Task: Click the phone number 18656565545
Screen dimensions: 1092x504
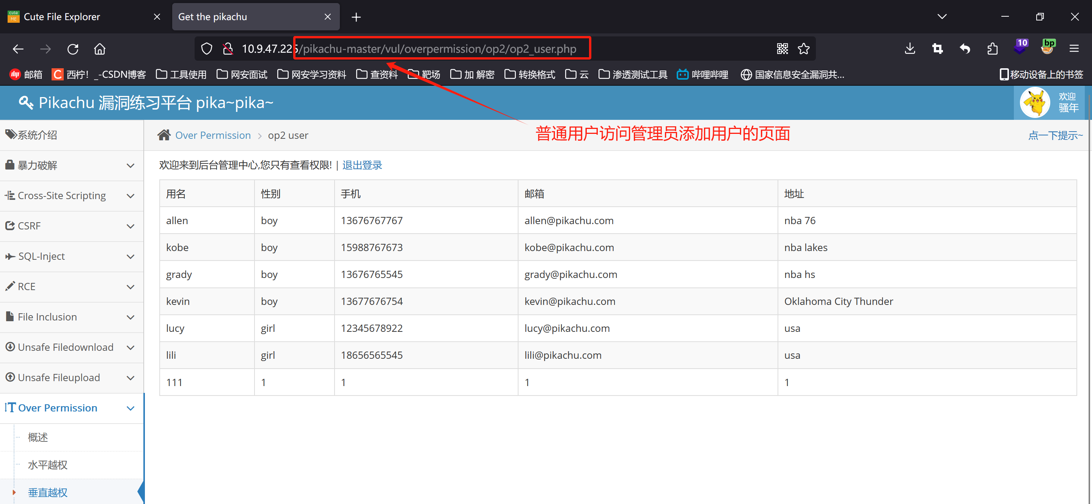Action: 372,355
